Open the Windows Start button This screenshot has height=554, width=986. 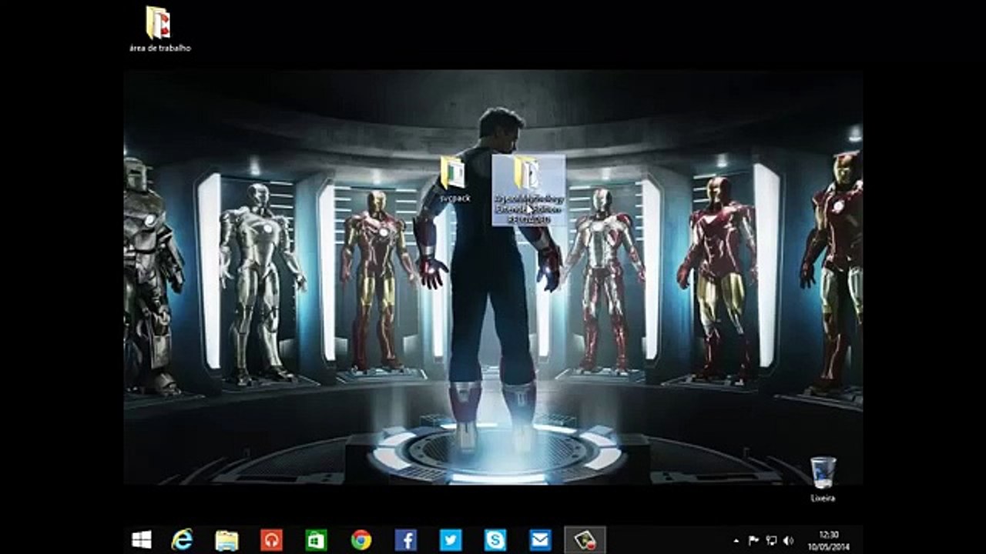141,540
